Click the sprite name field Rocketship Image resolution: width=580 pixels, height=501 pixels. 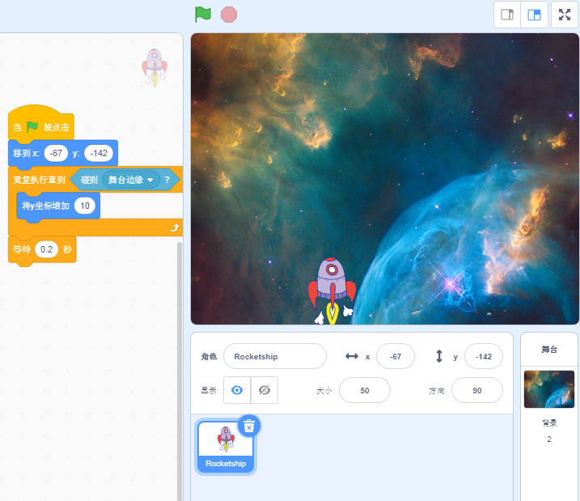click(x=275, y=356)
